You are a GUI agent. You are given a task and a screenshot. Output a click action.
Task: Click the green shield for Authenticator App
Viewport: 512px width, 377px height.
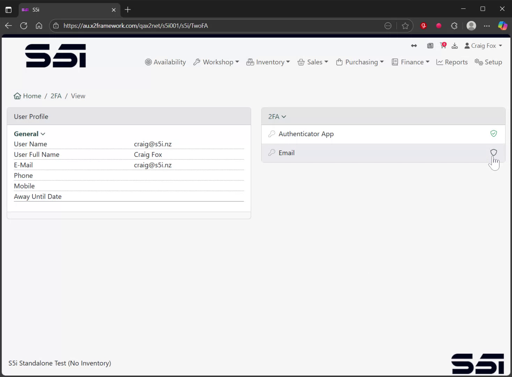click(493, 134)
